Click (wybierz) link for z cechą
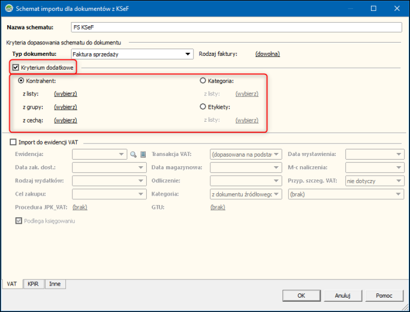The image size is (410, 312). (x=65, y=121)
